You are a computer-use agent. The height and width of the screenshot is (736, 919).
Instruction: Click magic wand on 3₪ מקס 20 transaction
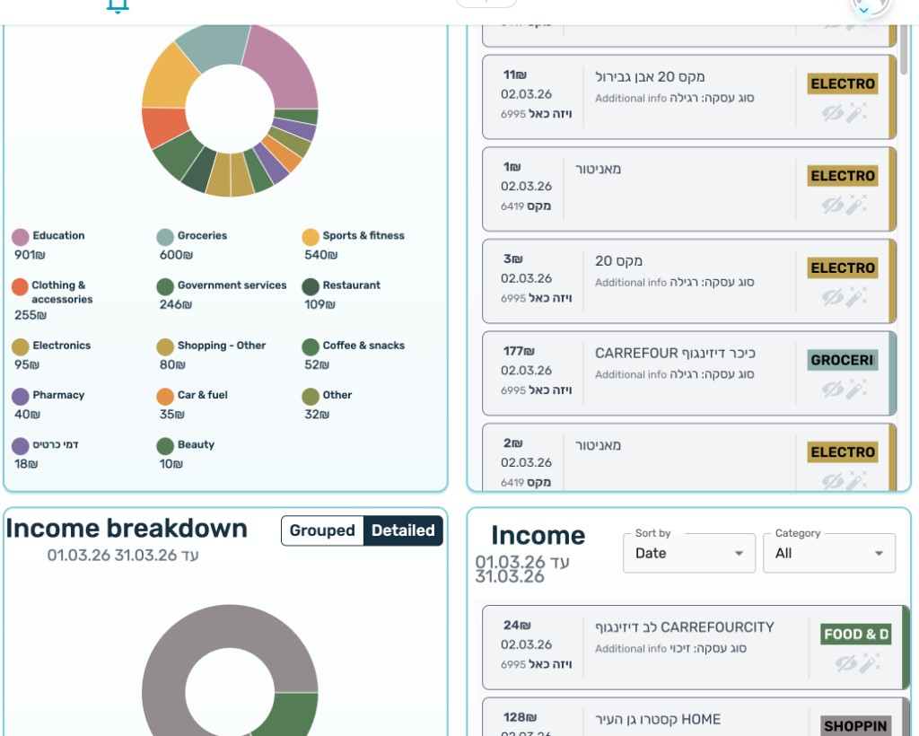coord(857,297)
